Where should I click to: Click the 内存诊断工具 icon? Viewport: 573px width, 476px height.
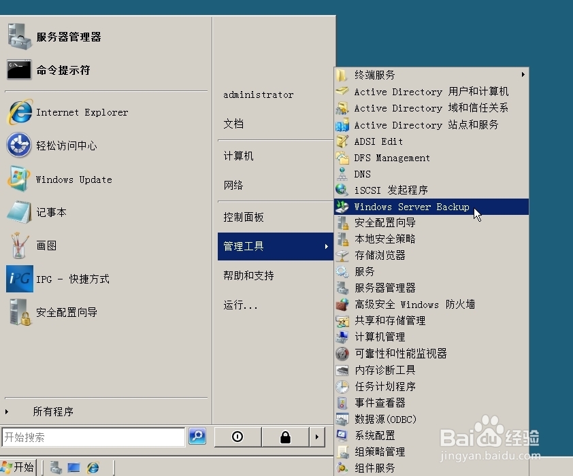[x=342, y=370]
